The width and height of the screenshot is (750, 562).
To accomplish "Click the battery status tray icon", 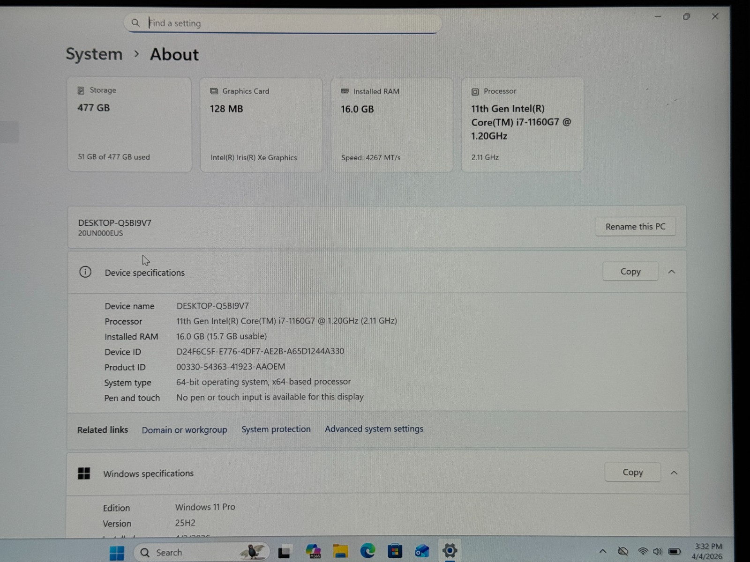I will click(675, 551).
